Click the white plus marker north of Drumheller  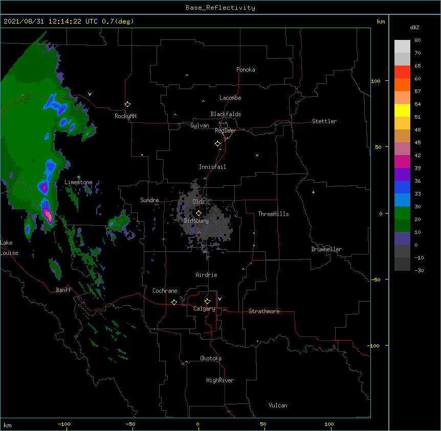click(313, 192)
